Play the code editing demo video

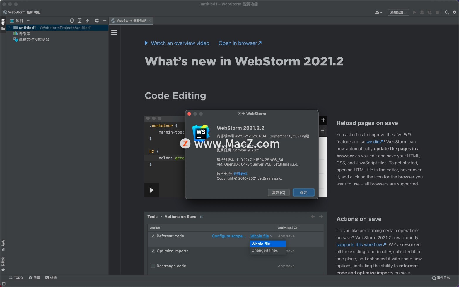click(x=152, y=190)
